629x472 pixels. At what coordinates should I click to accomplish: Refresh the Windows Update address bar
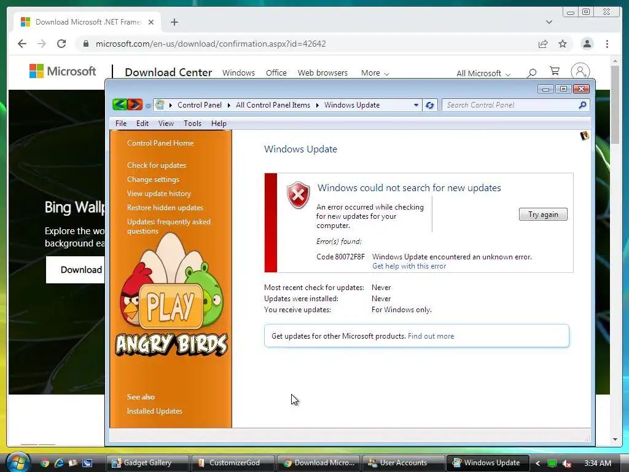tap(429, 105)
